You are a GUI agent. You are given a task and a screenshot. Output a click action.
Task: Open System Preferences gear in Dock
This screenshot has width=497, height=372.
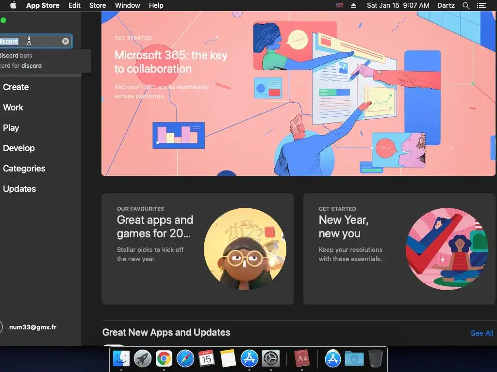271,358
